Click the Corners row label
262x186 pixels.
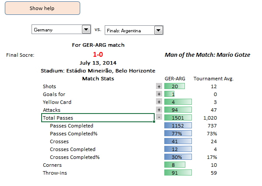[x=52, y=165]
